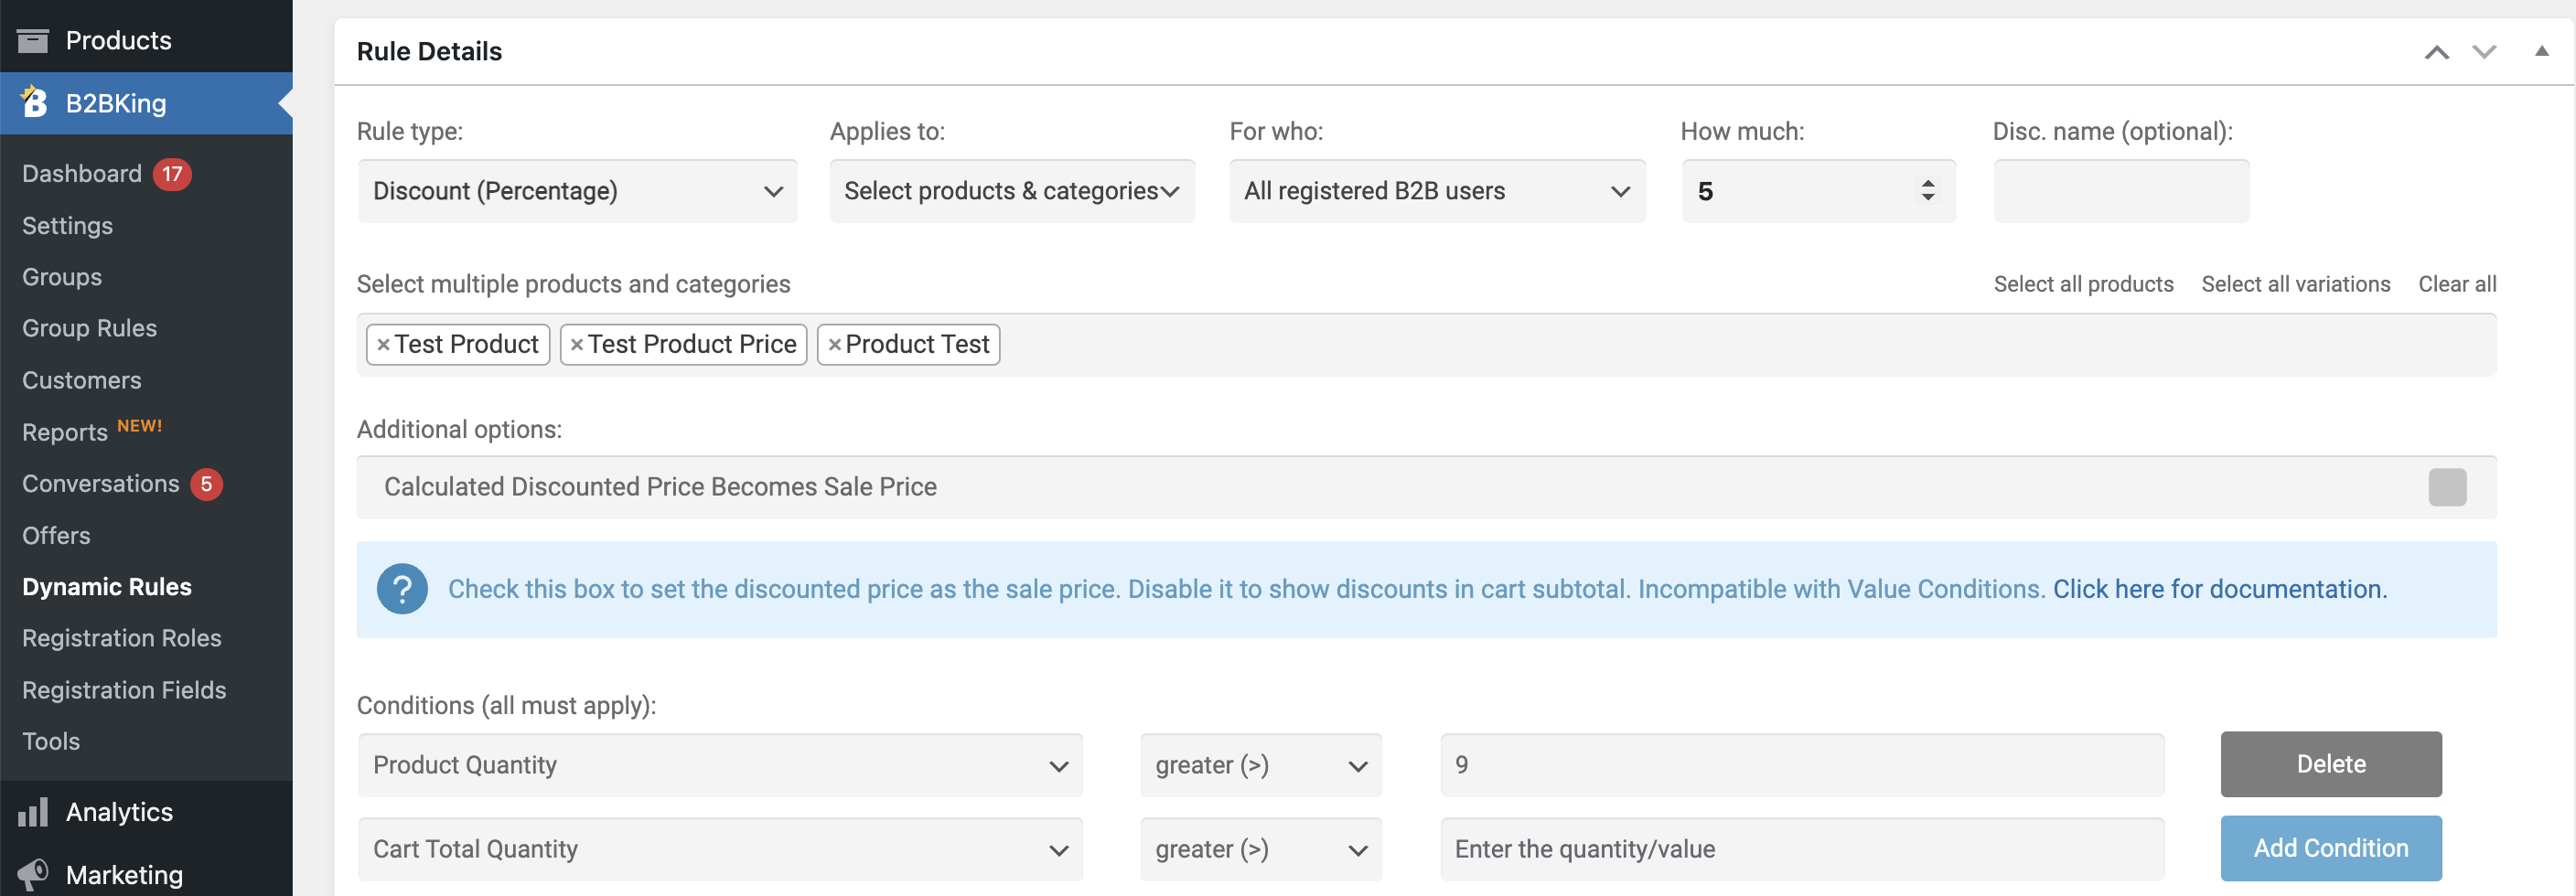Screen dimensions: 2576x896
Task: Go to Groups menu item
Action: pos(62,277)
